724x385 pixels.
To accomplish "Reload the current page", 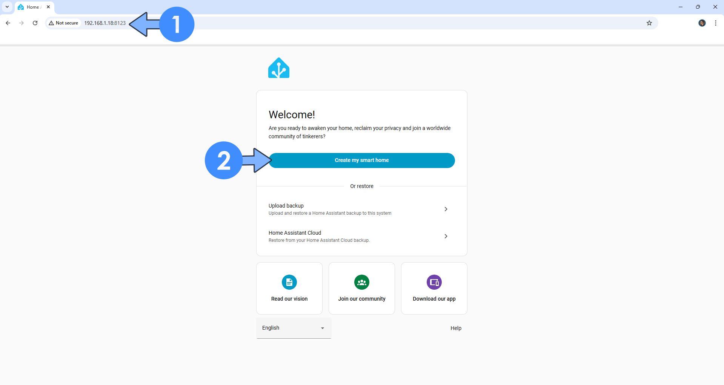I will (x=35, y=23).
